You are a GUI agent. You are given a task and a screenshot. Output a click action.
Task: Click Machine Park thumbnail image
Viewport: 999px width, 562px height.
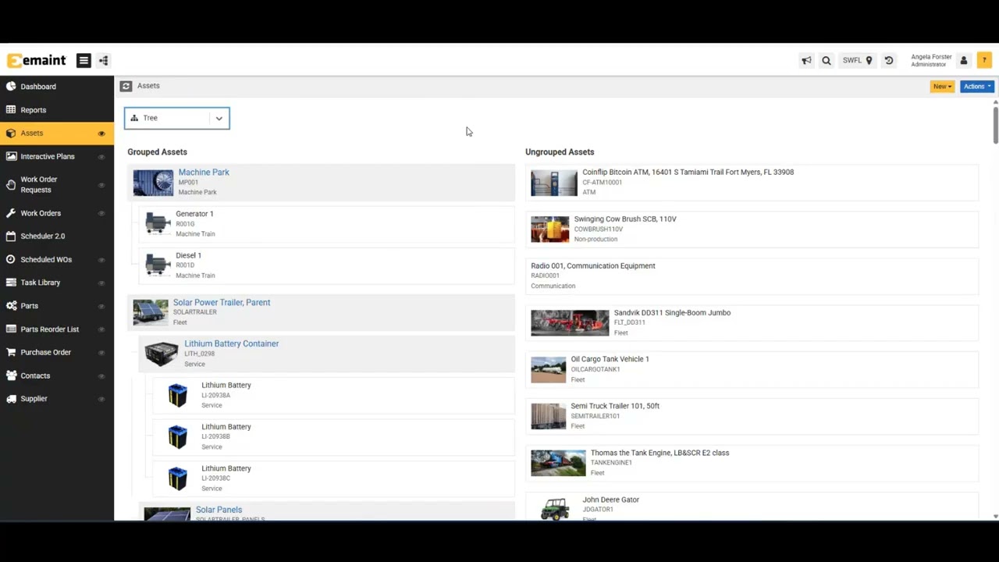click(x=153, y=183)
